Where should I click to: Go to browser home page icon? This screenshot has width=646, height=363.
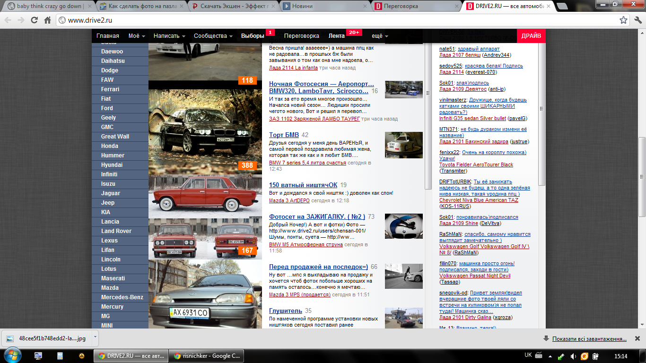coord(47,20)
